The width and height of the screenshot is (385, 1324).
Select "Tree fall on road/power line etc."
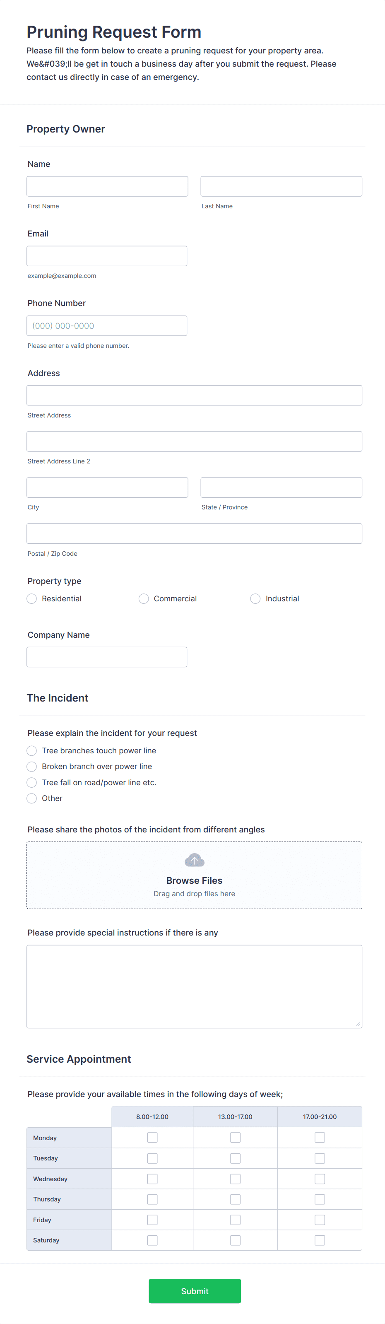tap(31, 782)
